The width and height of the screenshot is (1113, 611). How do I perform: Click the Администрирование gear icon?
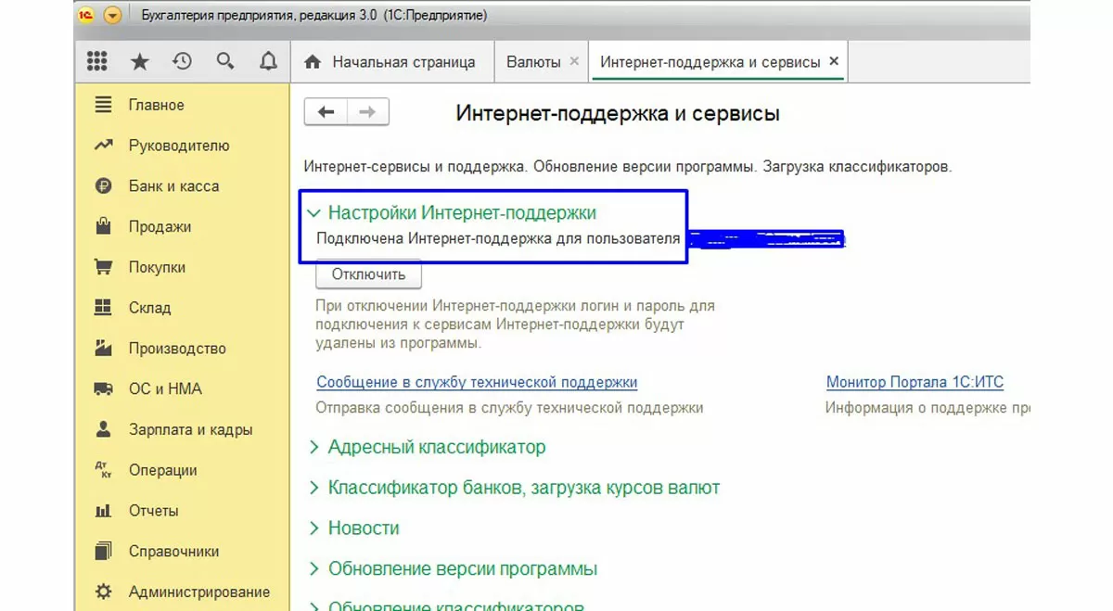point(103,592)
